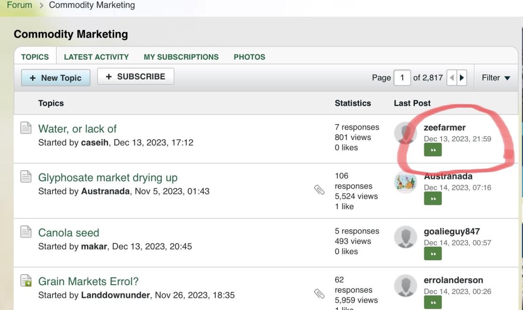
Task: Click the page number input field
Action: (402, 77)
